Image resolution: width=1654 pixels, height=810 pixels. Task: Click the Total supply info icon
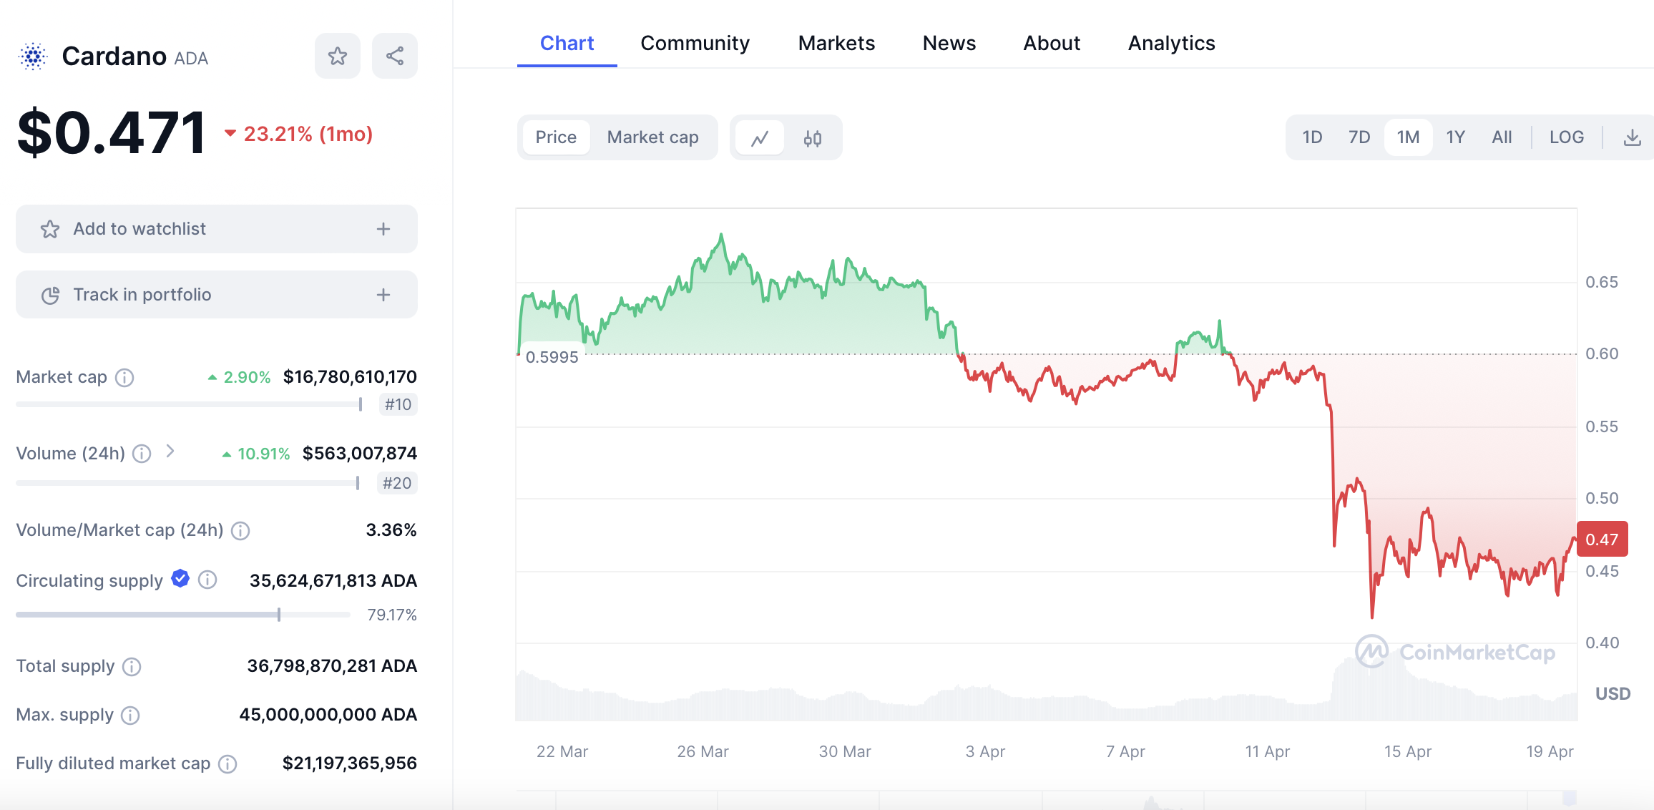(132, 667)
